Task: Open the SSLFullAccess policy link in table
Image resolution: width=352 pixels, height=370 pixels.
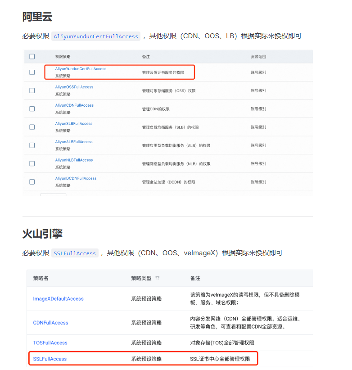Action: click(x=50, y=359)
